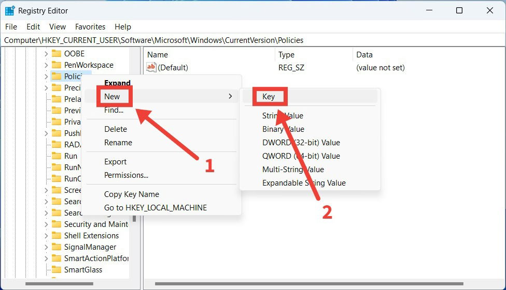This screenshot has width=506, height=290.
Task: Click the tree pane horizontal scrollbar
Action: pyautogui.click(x=60, y=284)
